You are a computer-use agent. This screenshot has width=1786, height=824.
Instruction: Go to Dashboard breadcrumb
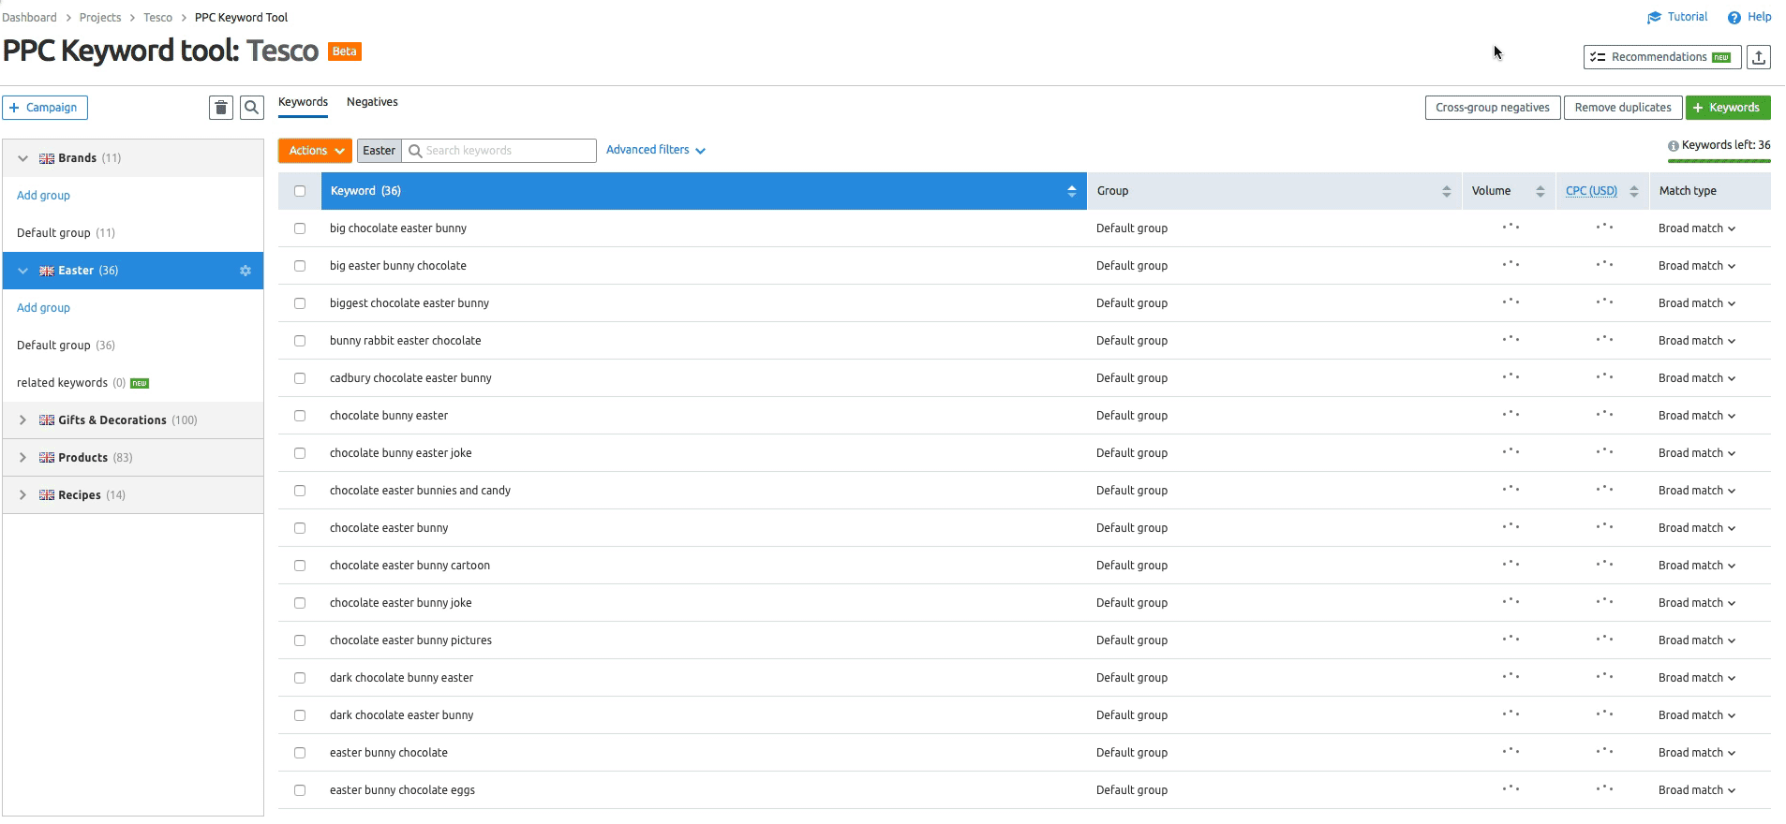[29, 18]
